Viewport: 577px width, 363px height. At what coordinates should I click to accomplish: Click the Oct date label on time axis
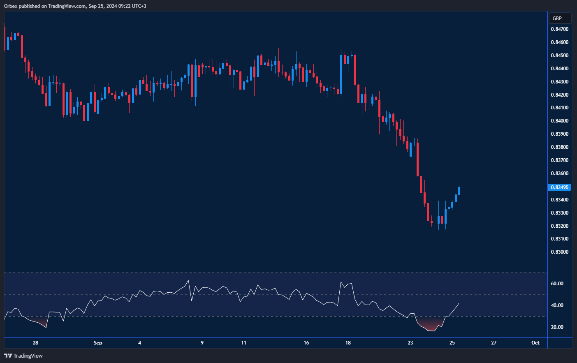point(535,343)
